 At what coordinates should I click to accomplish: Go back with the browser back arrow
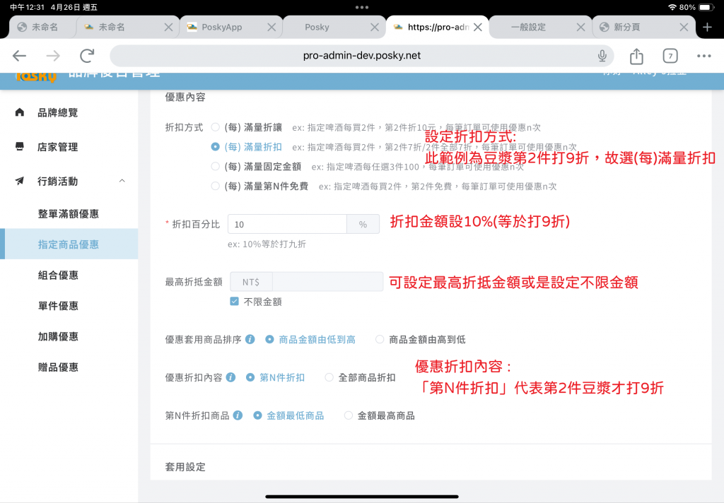point(19,56)
